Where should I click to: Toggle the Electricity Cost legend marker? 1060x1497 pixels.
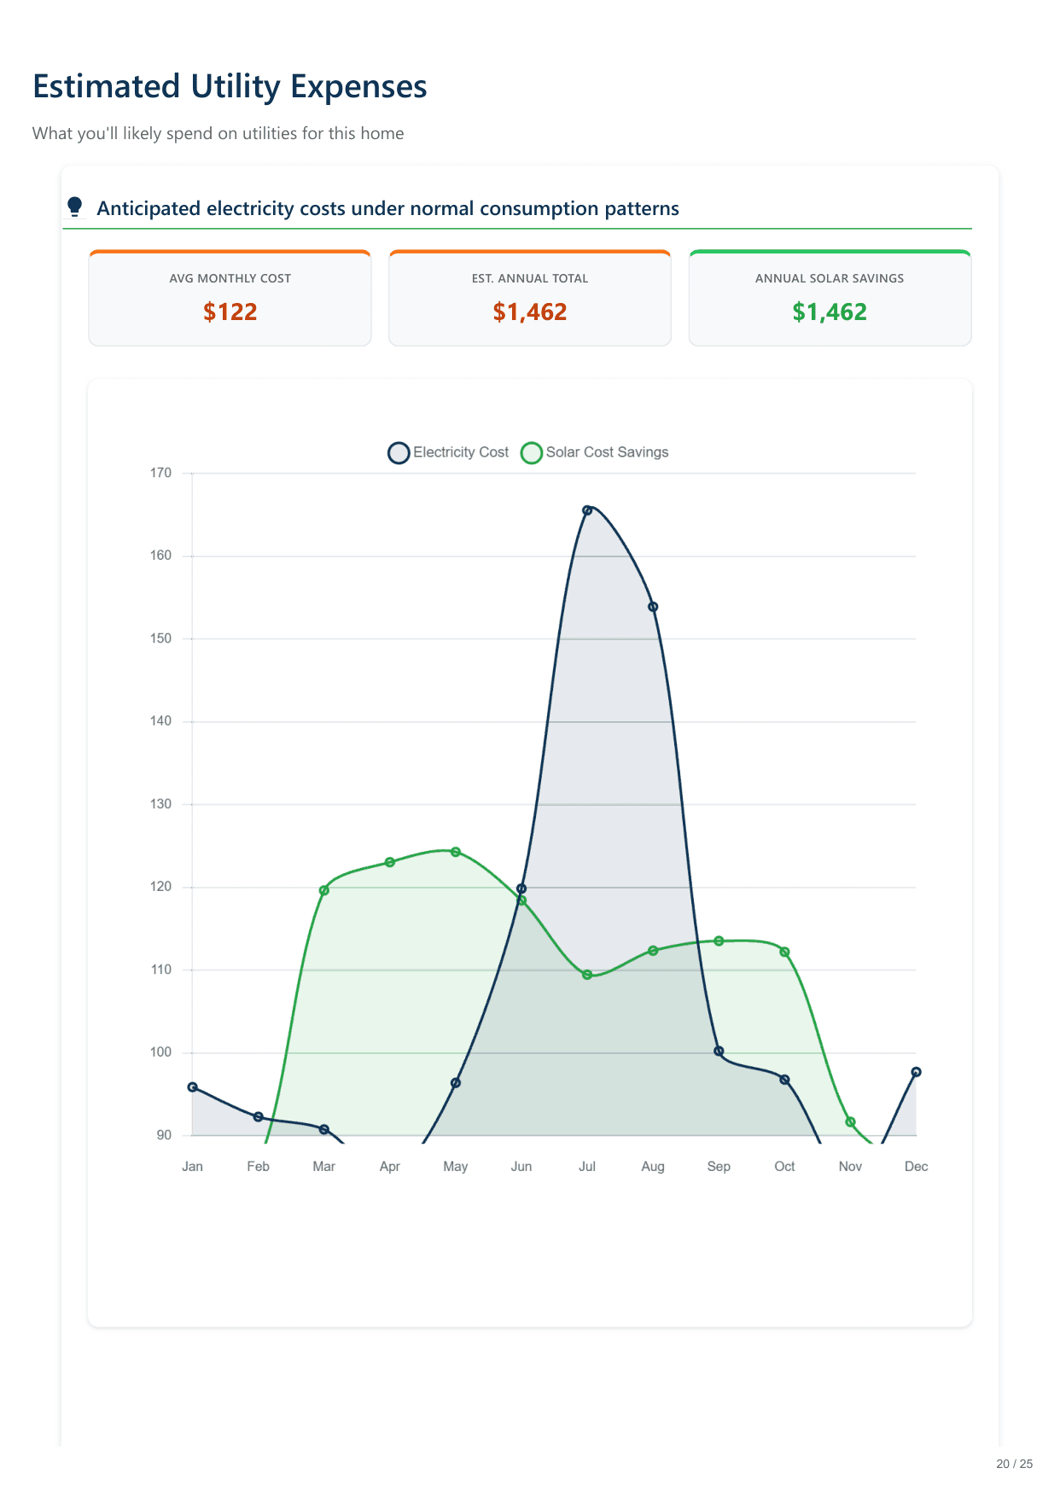pyautogui.click(x=399, y=452)
